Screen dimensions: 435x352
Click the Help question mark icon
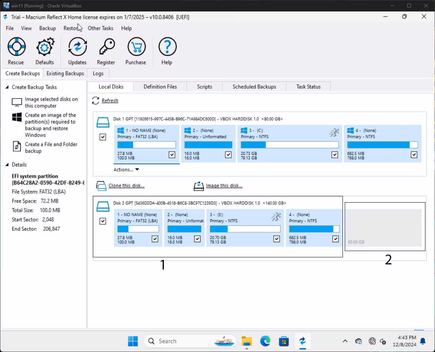(167, 47)
